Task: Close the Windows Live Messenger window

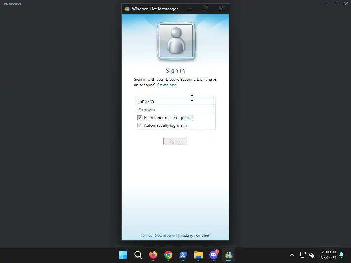Action: tap(221, 9)
